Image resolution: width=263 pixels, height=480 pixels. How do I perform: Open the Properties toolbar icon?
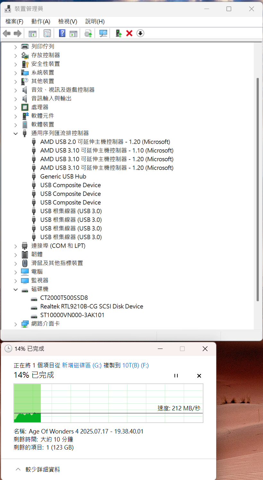coord(47,33)
